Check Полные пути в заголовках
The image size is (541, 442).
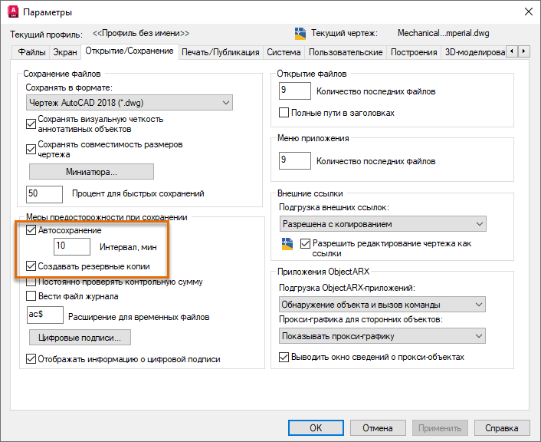tap(284, 113)
